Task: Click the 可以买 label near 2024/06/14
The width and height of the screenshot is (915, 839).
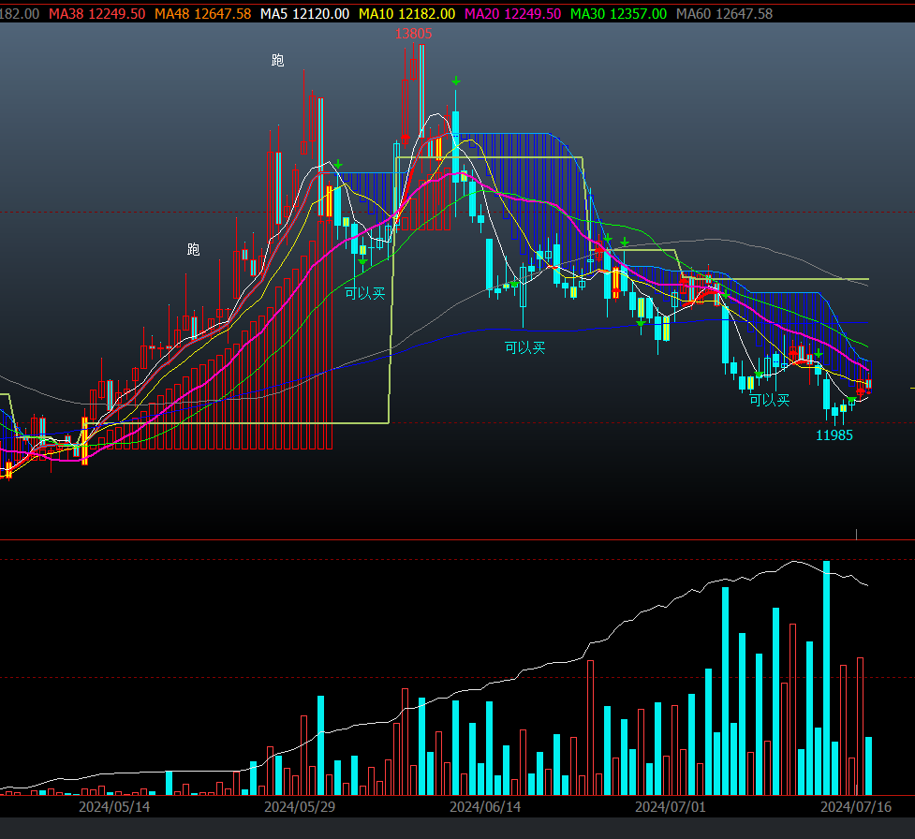Action: click(x=524, y=347)
